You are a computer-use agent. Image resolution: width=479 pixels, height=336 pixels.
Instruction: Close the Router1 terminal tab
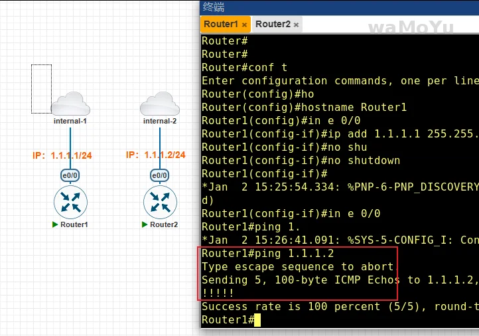[244, 25]
